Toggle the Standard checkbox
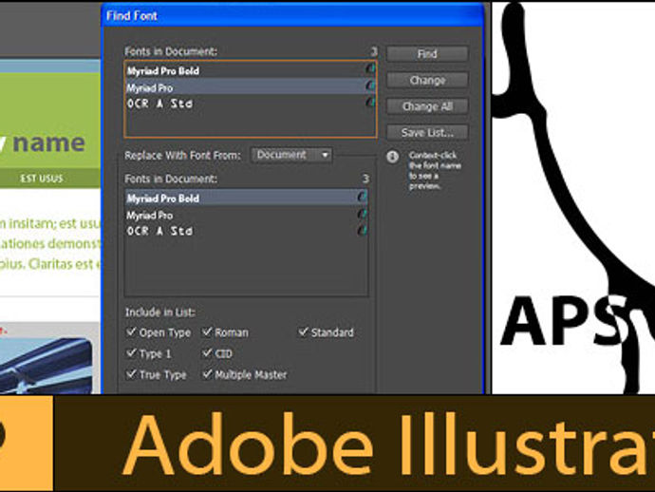This screenshot has height=492, width=655. pos(303,331)
